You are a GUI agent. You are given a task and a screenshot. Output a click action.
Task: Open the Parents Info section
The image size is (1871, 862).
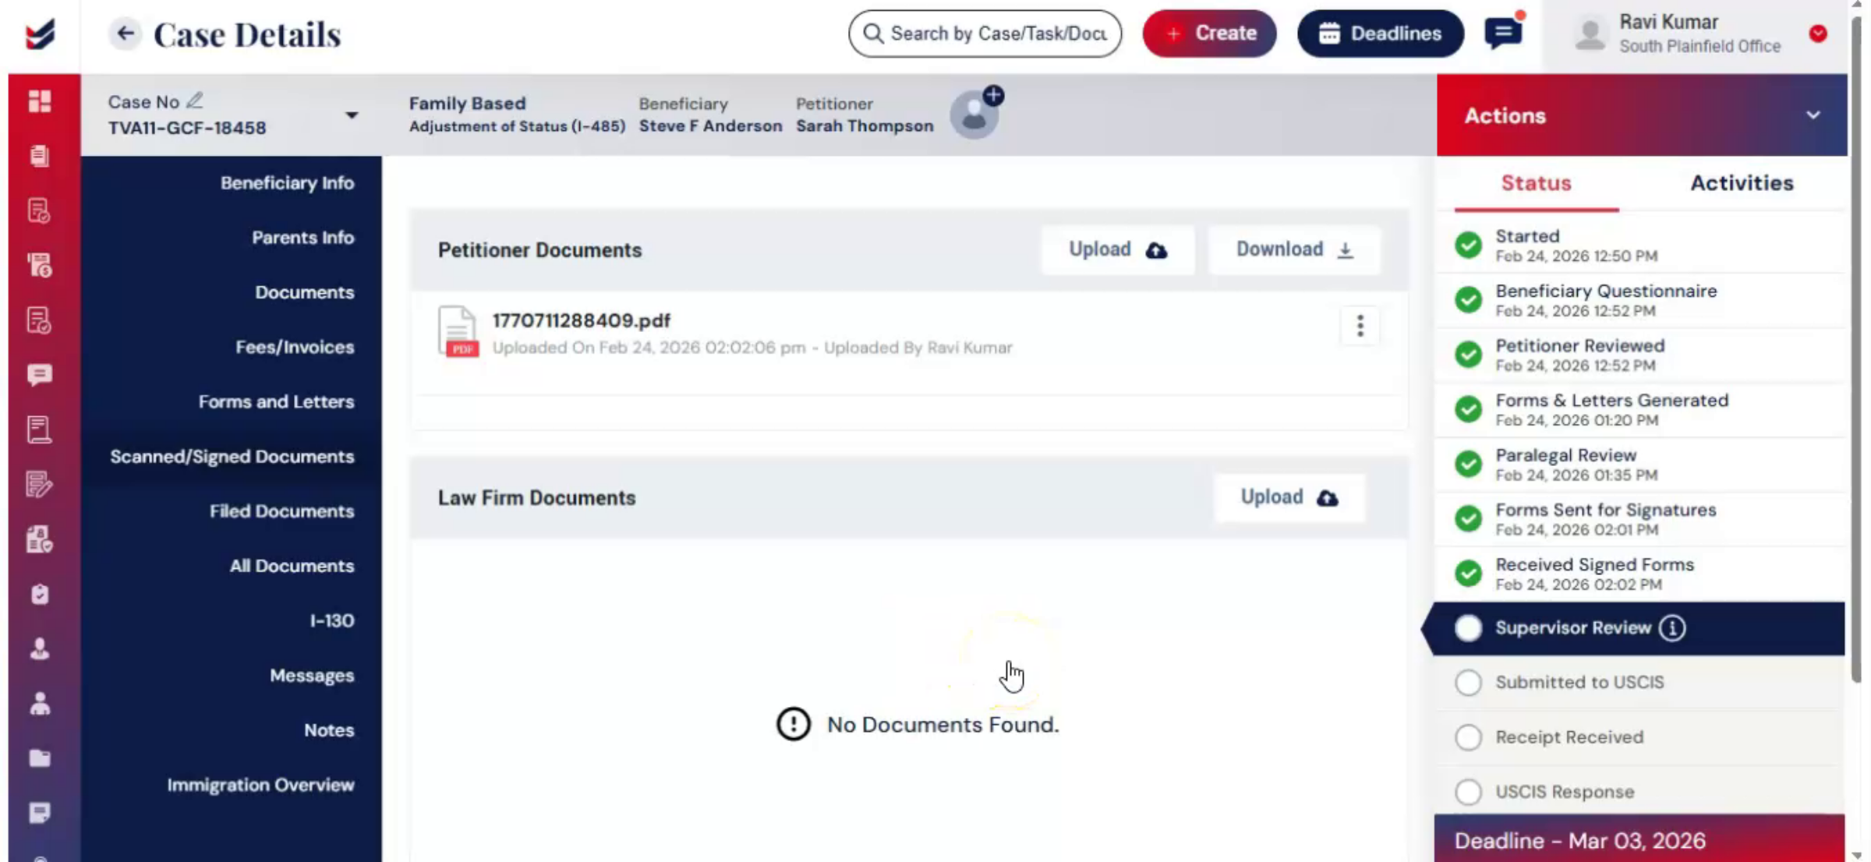click(x=302, y=238)
